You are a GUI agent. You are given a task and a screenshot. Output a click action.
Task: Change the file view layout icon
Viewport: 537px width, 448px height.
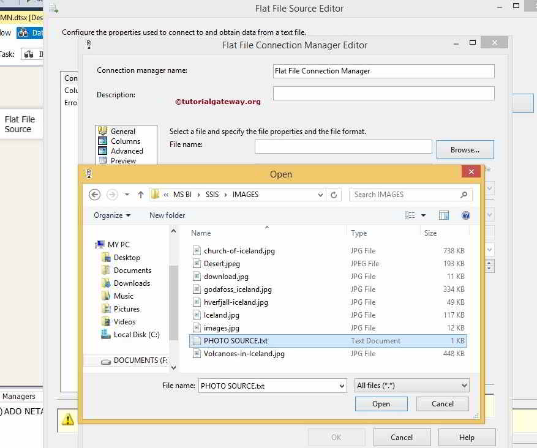coord(410,215)
